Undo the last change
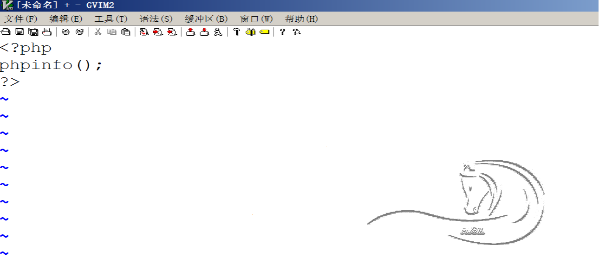The image size is (599, 264). 65,32
